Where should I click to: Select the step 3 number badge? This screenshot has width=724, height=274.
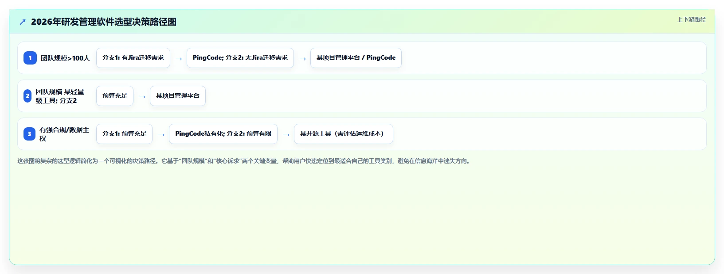click(29, 134)
